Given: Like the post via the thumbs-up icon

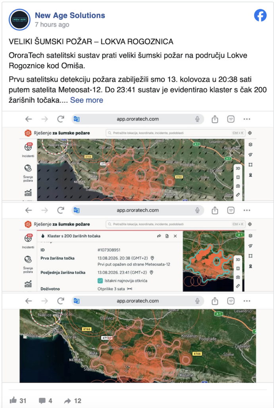Looking at the screenshot, I should (13, 400).
